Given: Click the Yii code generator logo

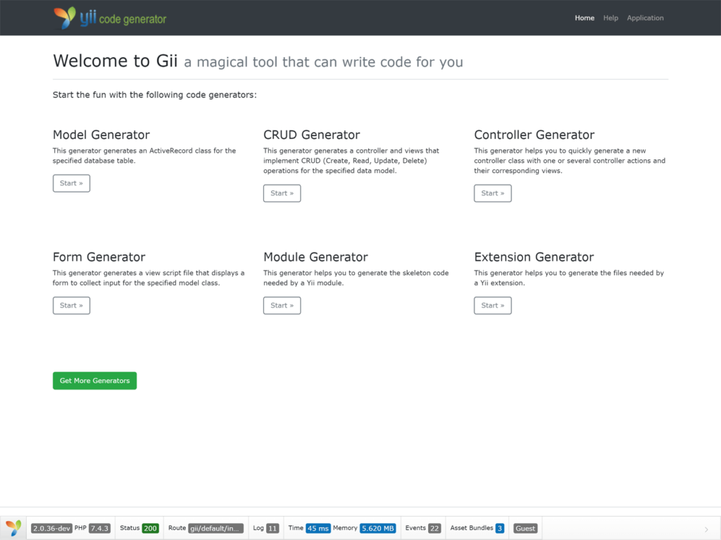Looking at the screenshot, I should tap(110, 18).
